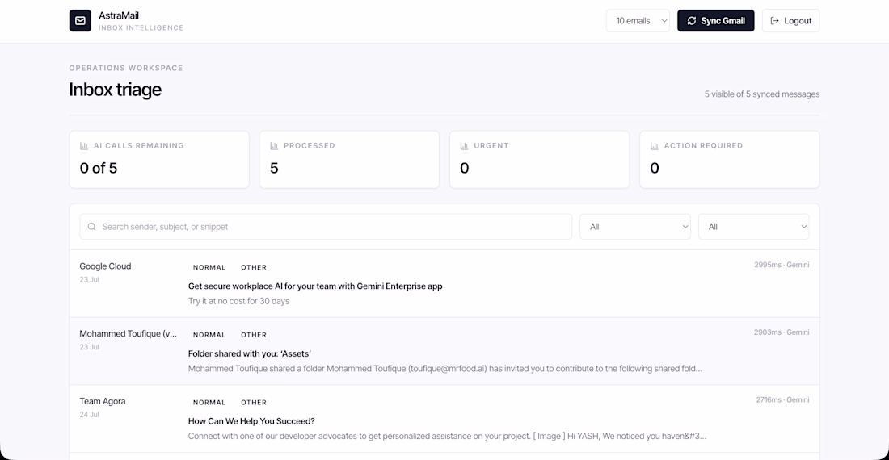Click the logout arrow icon
This screenshot has width=889, height=460.
tap(774, 21)
